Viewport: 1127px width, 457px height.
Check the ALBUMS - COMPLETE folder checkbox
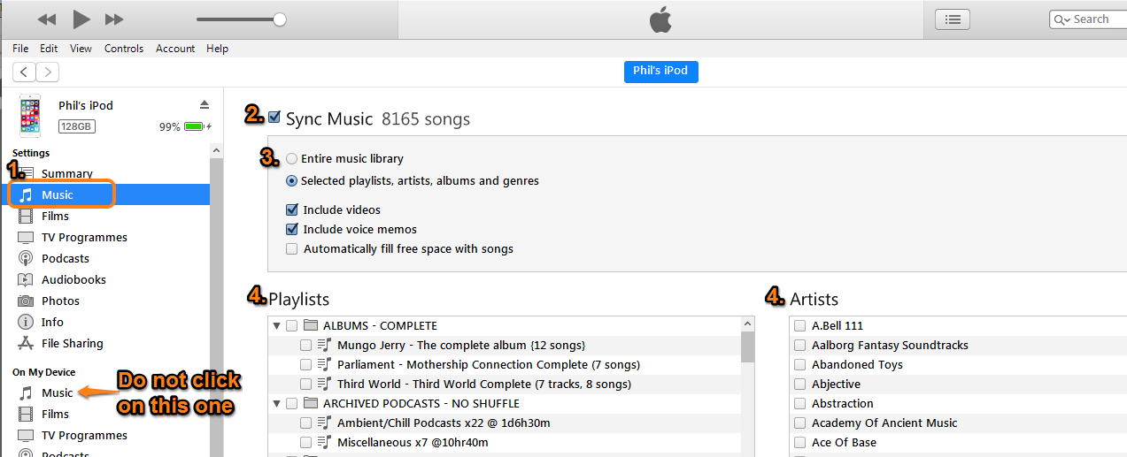[x=292, y=326]
